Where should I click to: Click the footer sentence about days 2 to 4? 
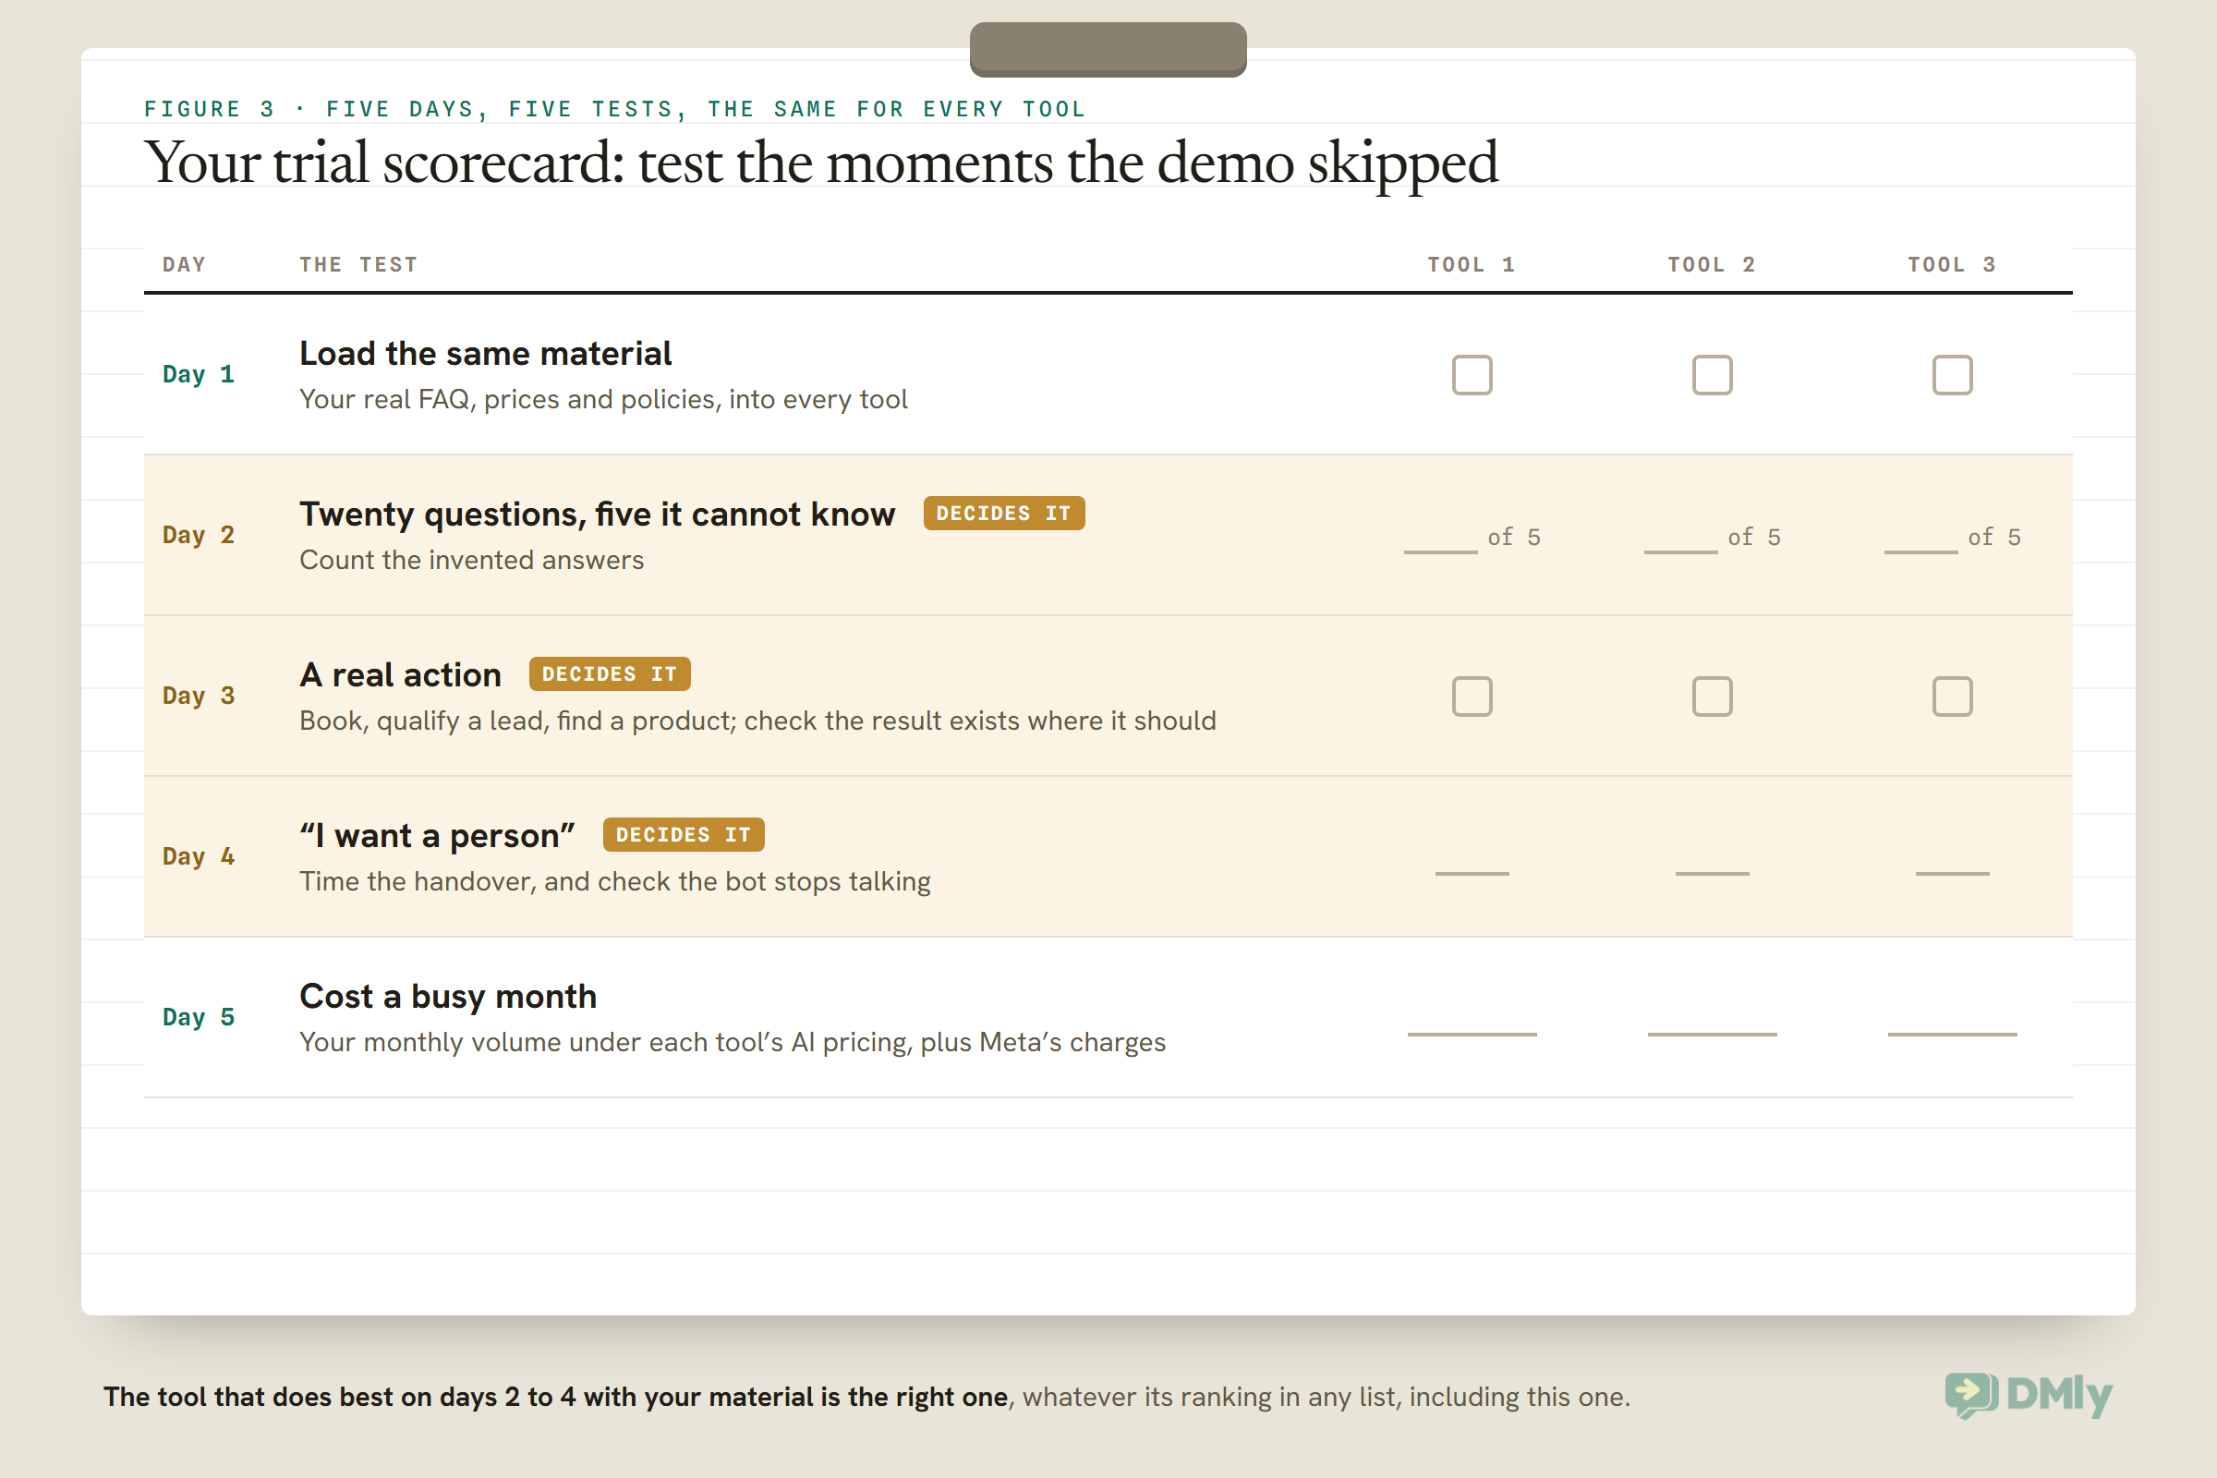pos(866,1397)
